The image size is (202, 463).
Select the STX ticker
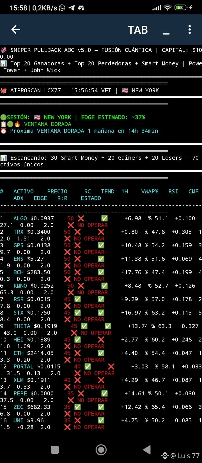(19, 313)
